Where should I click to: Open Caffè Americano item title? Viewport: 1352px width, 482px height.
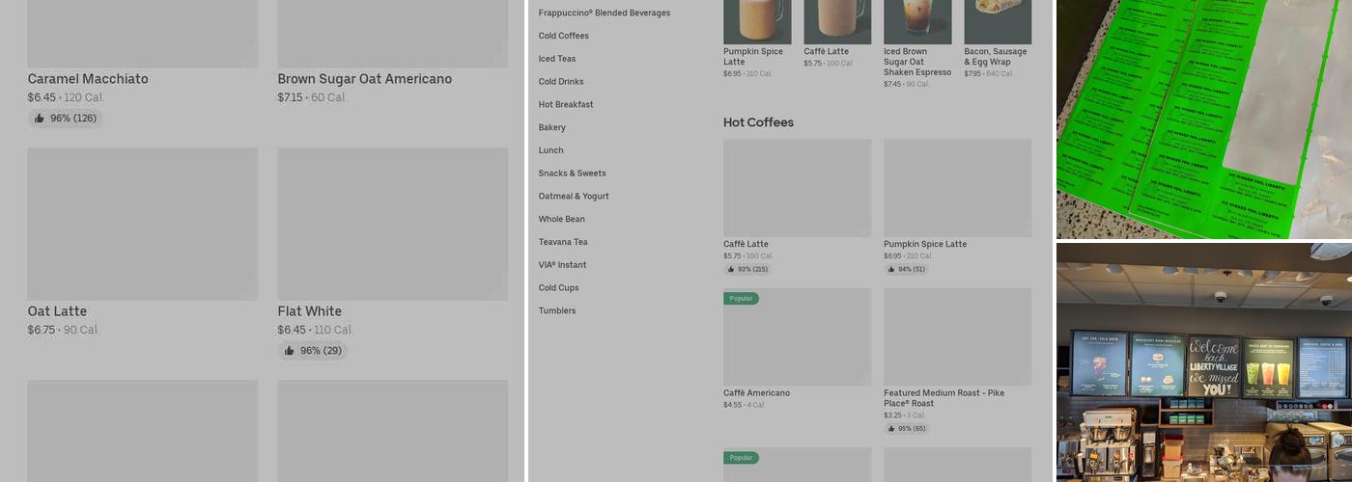coord(757,393)
